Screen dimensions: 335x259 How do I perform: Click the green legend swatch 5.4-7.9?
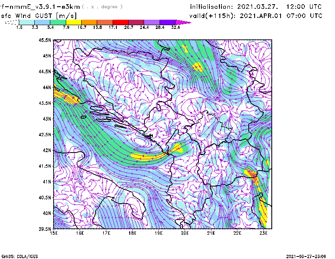(58, 22)
